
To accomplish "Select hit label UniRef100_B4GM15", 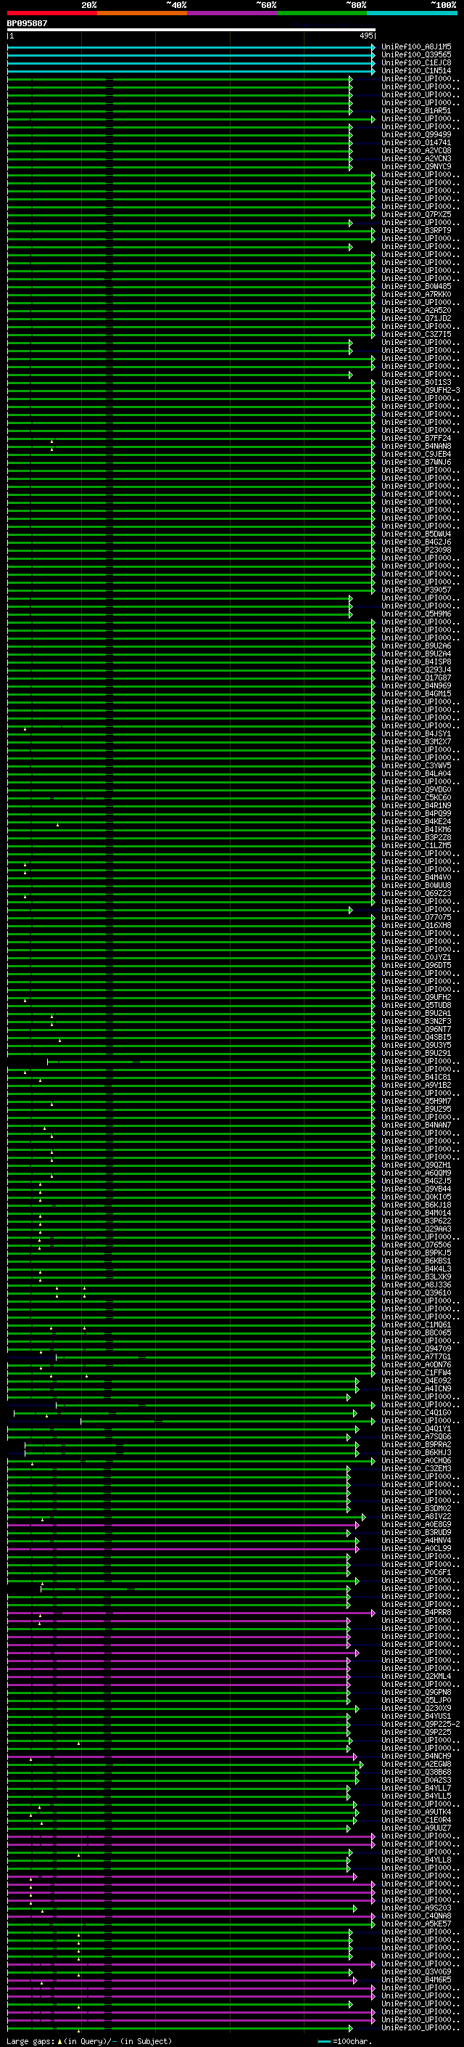I will tap(416, 693).
